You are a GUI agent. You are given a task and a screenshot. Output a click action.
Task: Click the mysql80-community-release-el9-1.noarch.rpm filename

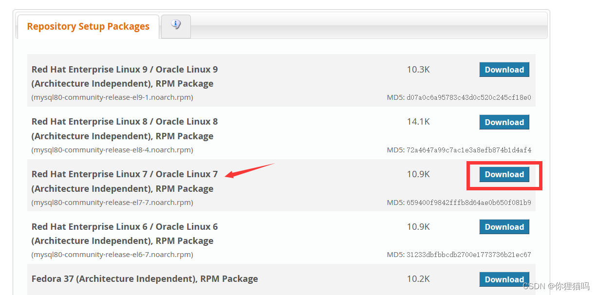coord(112,97)
